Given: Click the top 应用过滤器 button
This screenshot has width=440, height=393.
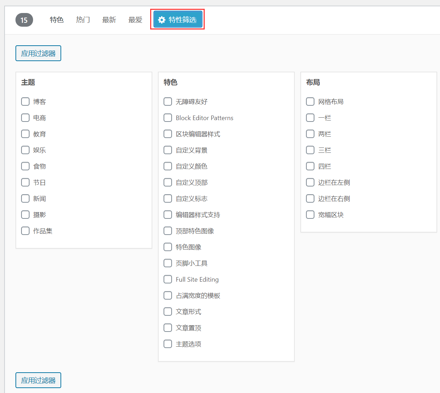Looking at the screenshot, I should (38, 53).
